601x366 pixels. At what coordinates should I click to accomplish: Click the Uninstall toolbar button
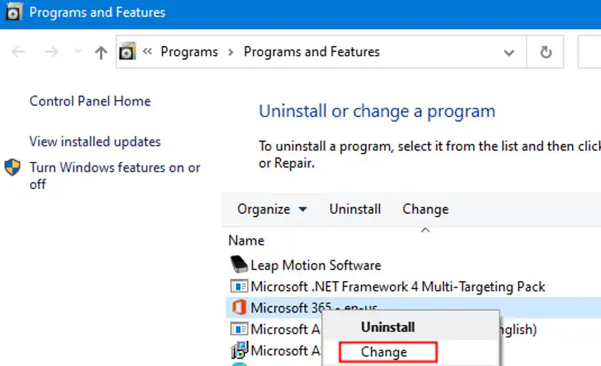tap(355, 209)
